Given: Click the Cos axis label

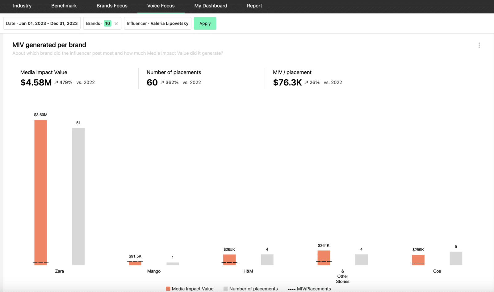Looking at the screenshot, I should pyautogui.click(x=437, y=271).
